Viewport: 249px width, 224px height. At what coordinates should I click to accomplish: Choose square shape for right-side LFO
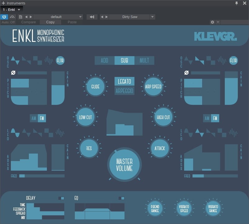point(222,133)
